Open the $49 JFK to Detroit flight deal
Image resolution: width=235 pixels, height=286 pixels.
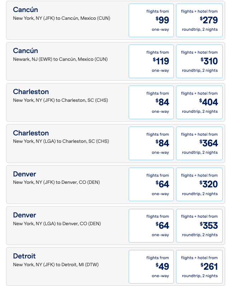pyautogui.click(x=151, y=267)
